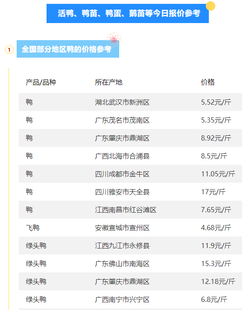Click the 广西北海市合浦县 origin cell

[122, 156]
